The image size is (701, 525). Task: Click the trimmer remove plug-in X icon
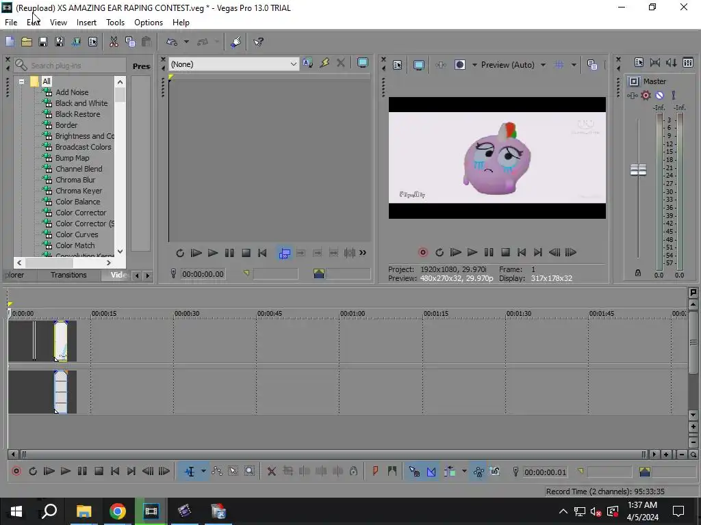(341, 63)
